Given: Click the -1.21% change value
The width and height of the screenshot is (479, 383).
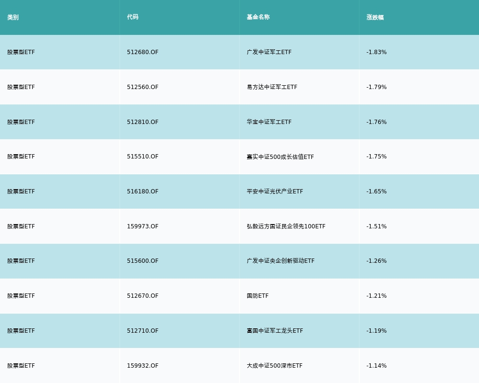Looking at the screenshot, I should pos(376,296).
